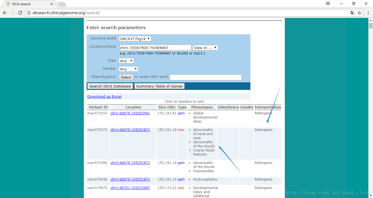Click scrollbar up arrow
Image resolution: width=373 pixels, height=198 pixels.
point(371,20)
